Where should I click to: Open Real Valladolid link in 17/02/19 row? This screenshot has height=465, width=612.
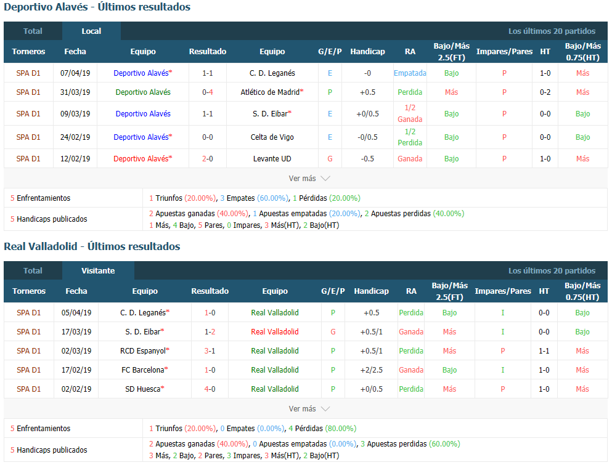(275, 370)
